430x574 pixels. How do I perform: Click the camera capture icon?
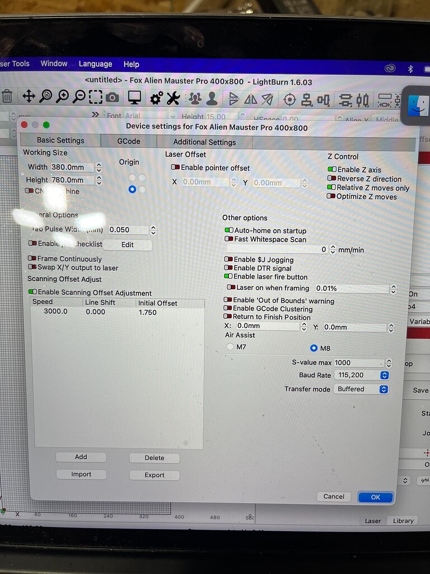click(113, 98)
